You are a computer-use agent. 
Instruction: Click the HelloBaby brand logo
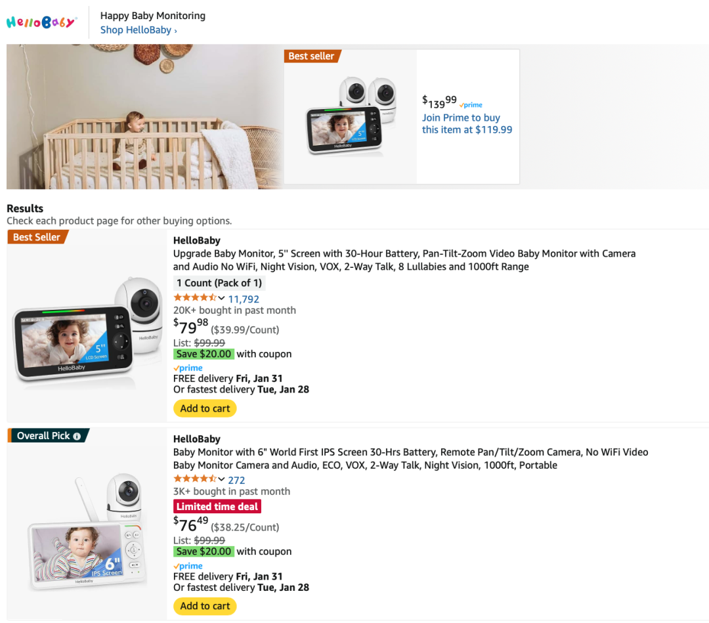[41, 22]
